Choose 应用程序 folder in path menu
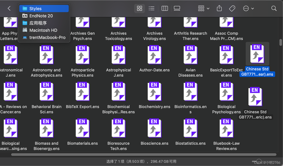This screenshot has width=283, height=166. 44,23
